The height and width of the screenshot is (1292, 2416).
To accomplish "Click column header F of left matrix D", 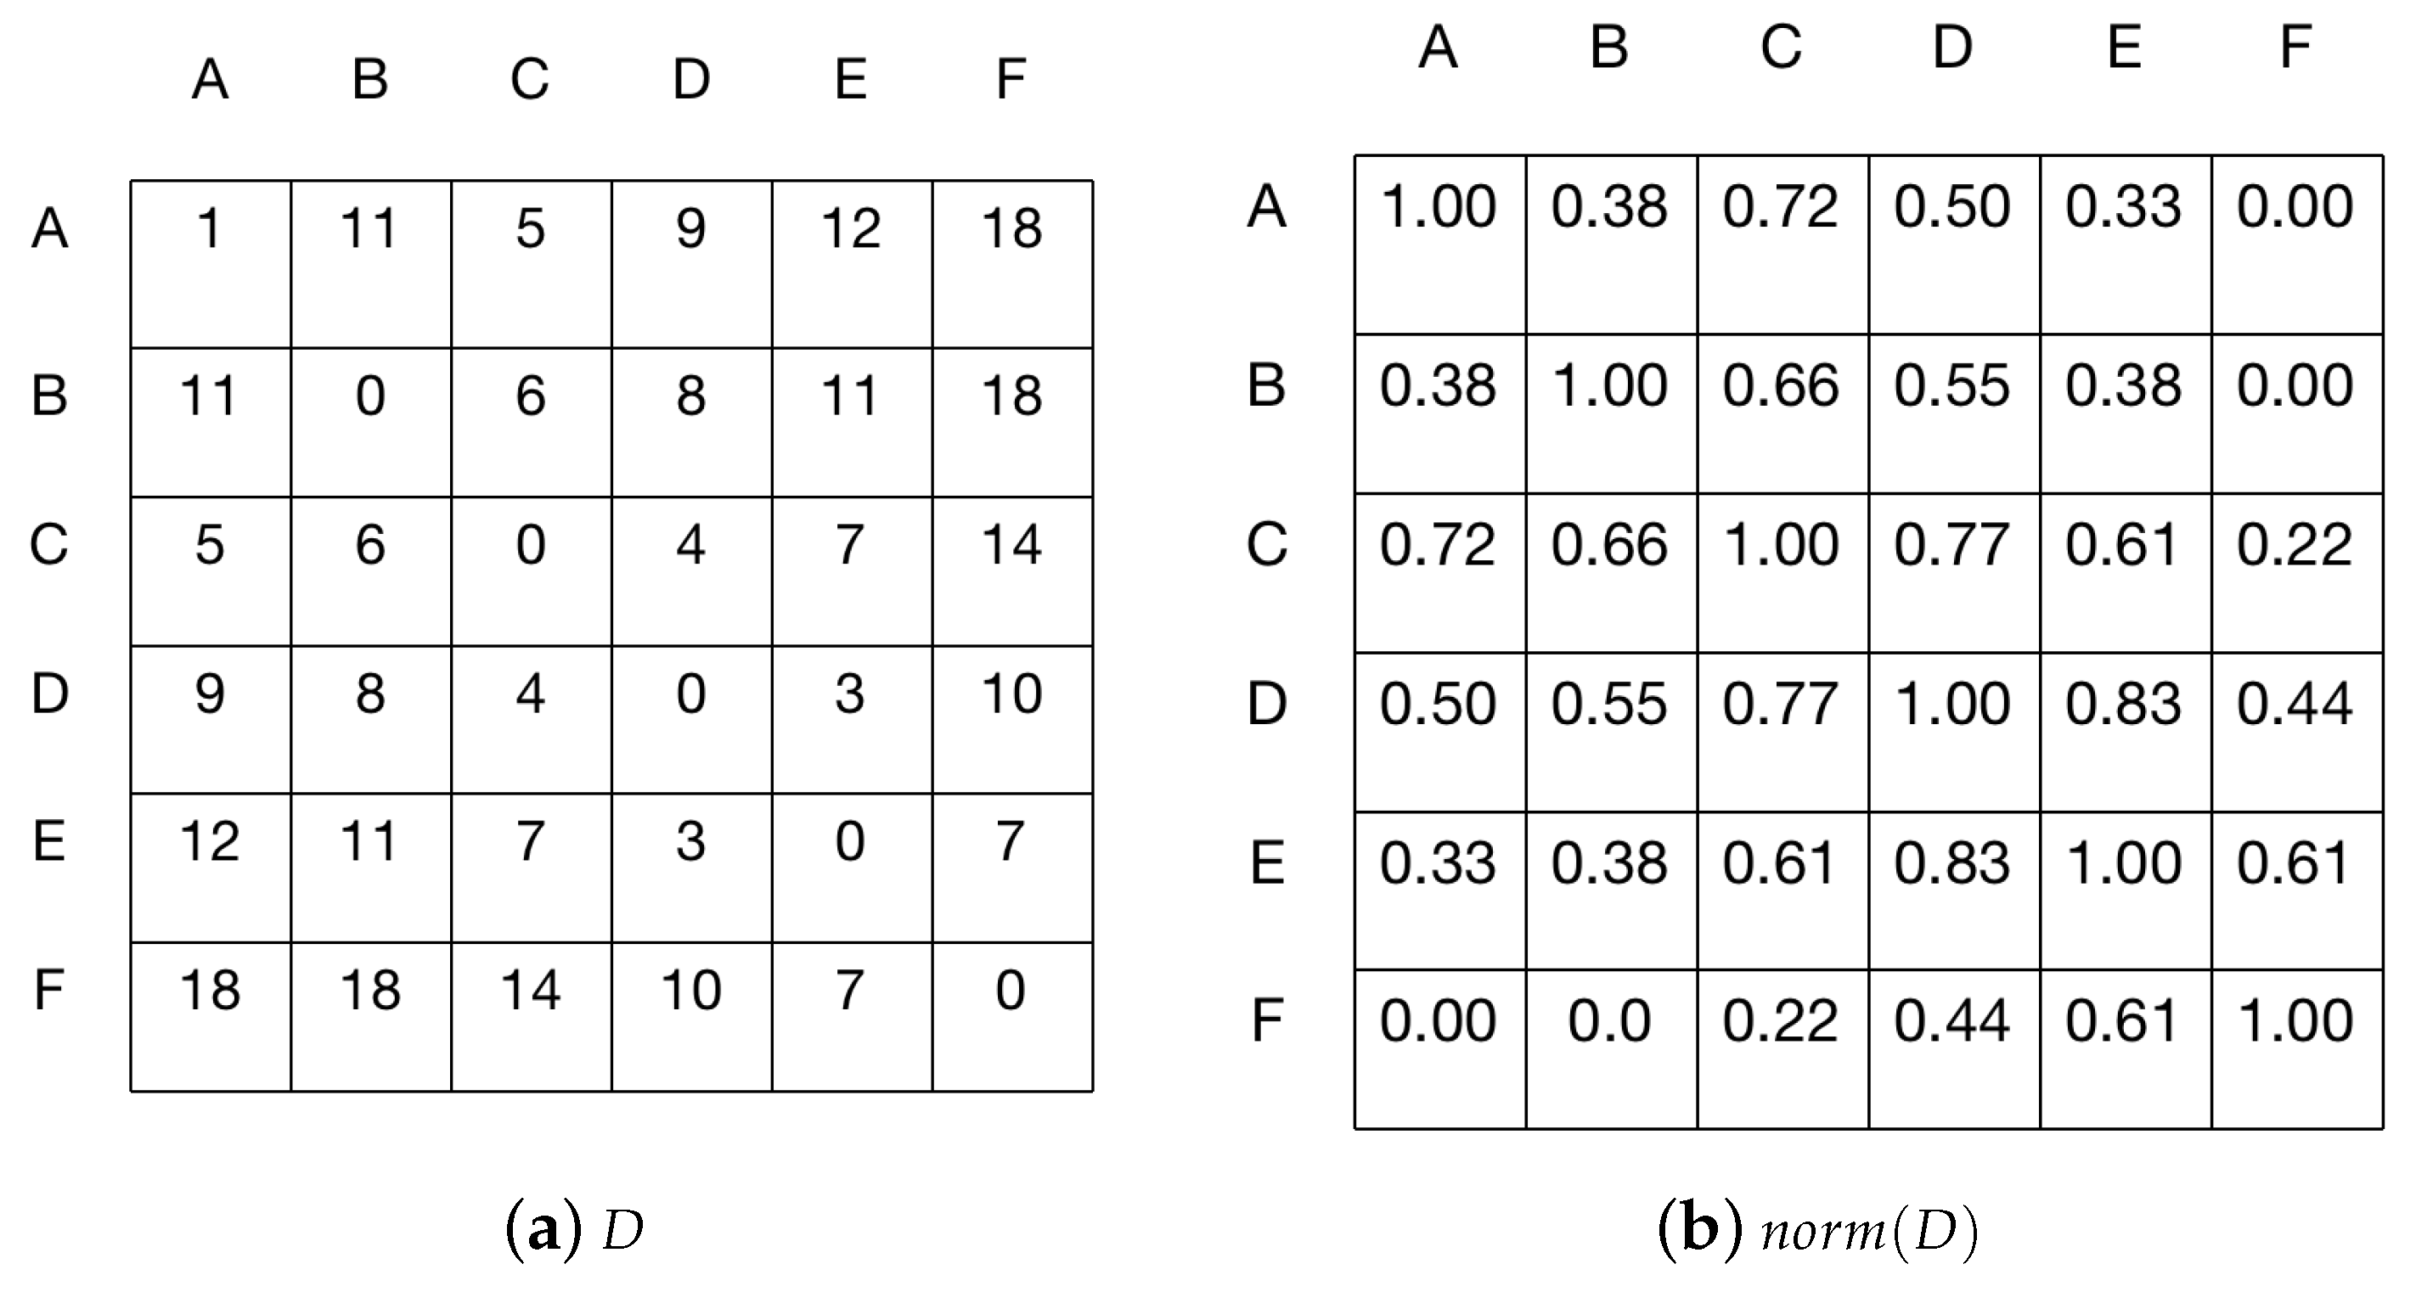I will (1010, 79).
